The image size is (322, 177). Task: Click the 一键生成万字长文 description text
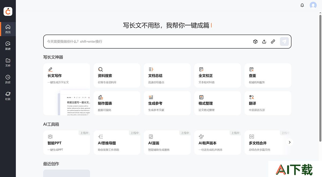(58, 82)
